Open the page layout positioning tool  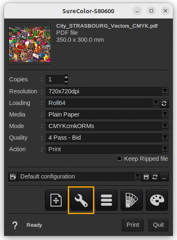(x=56, y=200)
